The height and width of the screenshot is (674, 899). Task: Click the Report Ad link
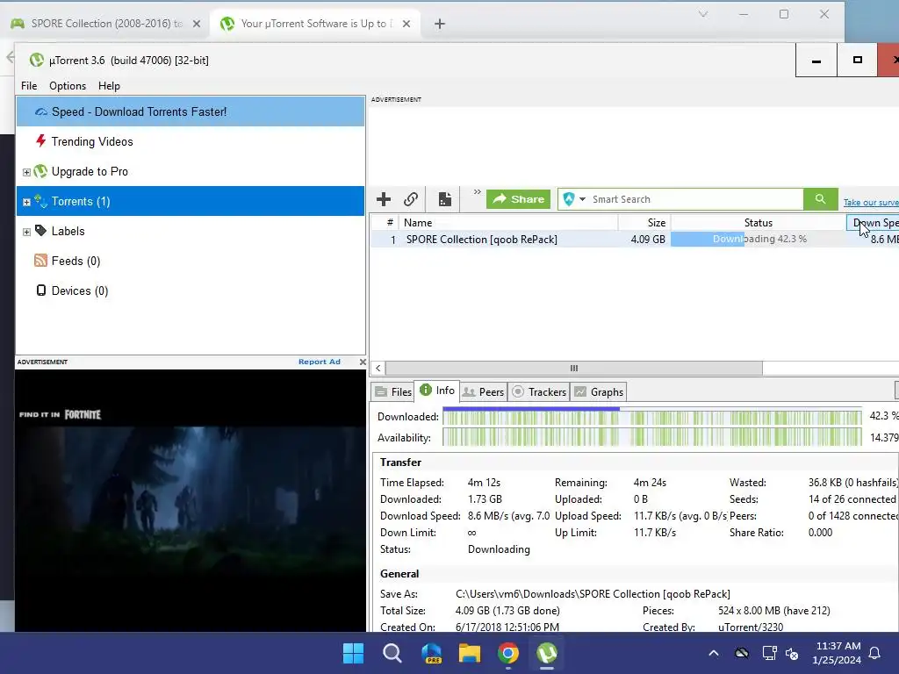pyautogui.click(x=320, y=362)
